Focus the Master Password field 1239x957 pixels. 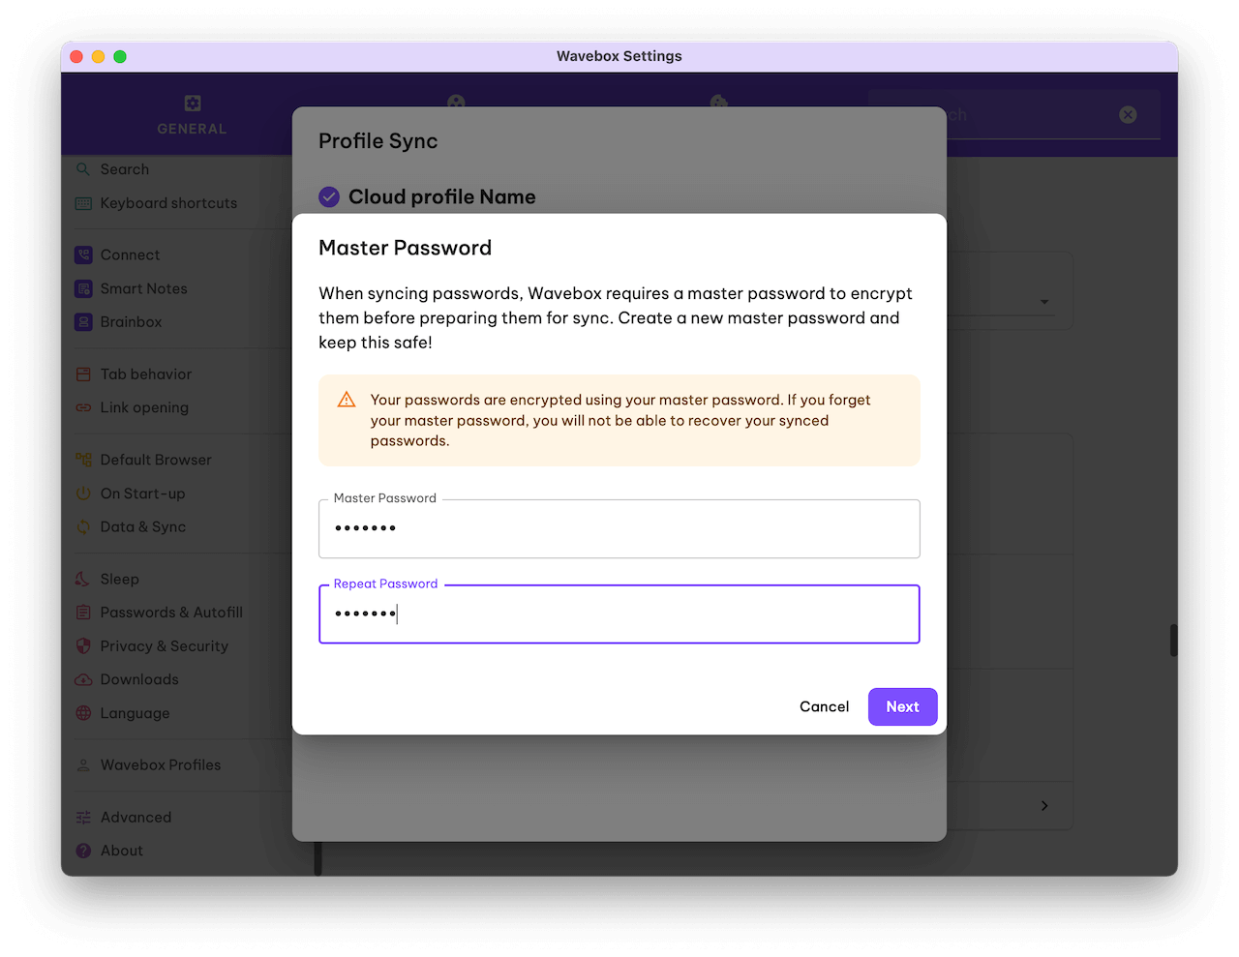coord(619,528)
